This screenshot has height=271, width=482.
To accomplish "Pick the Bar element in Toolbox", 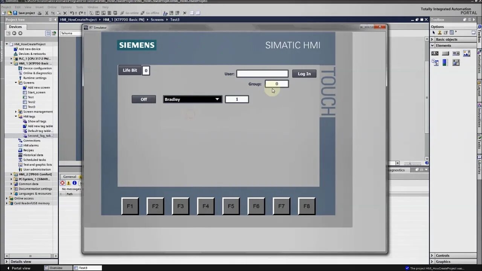I will [x=445, y=62].
